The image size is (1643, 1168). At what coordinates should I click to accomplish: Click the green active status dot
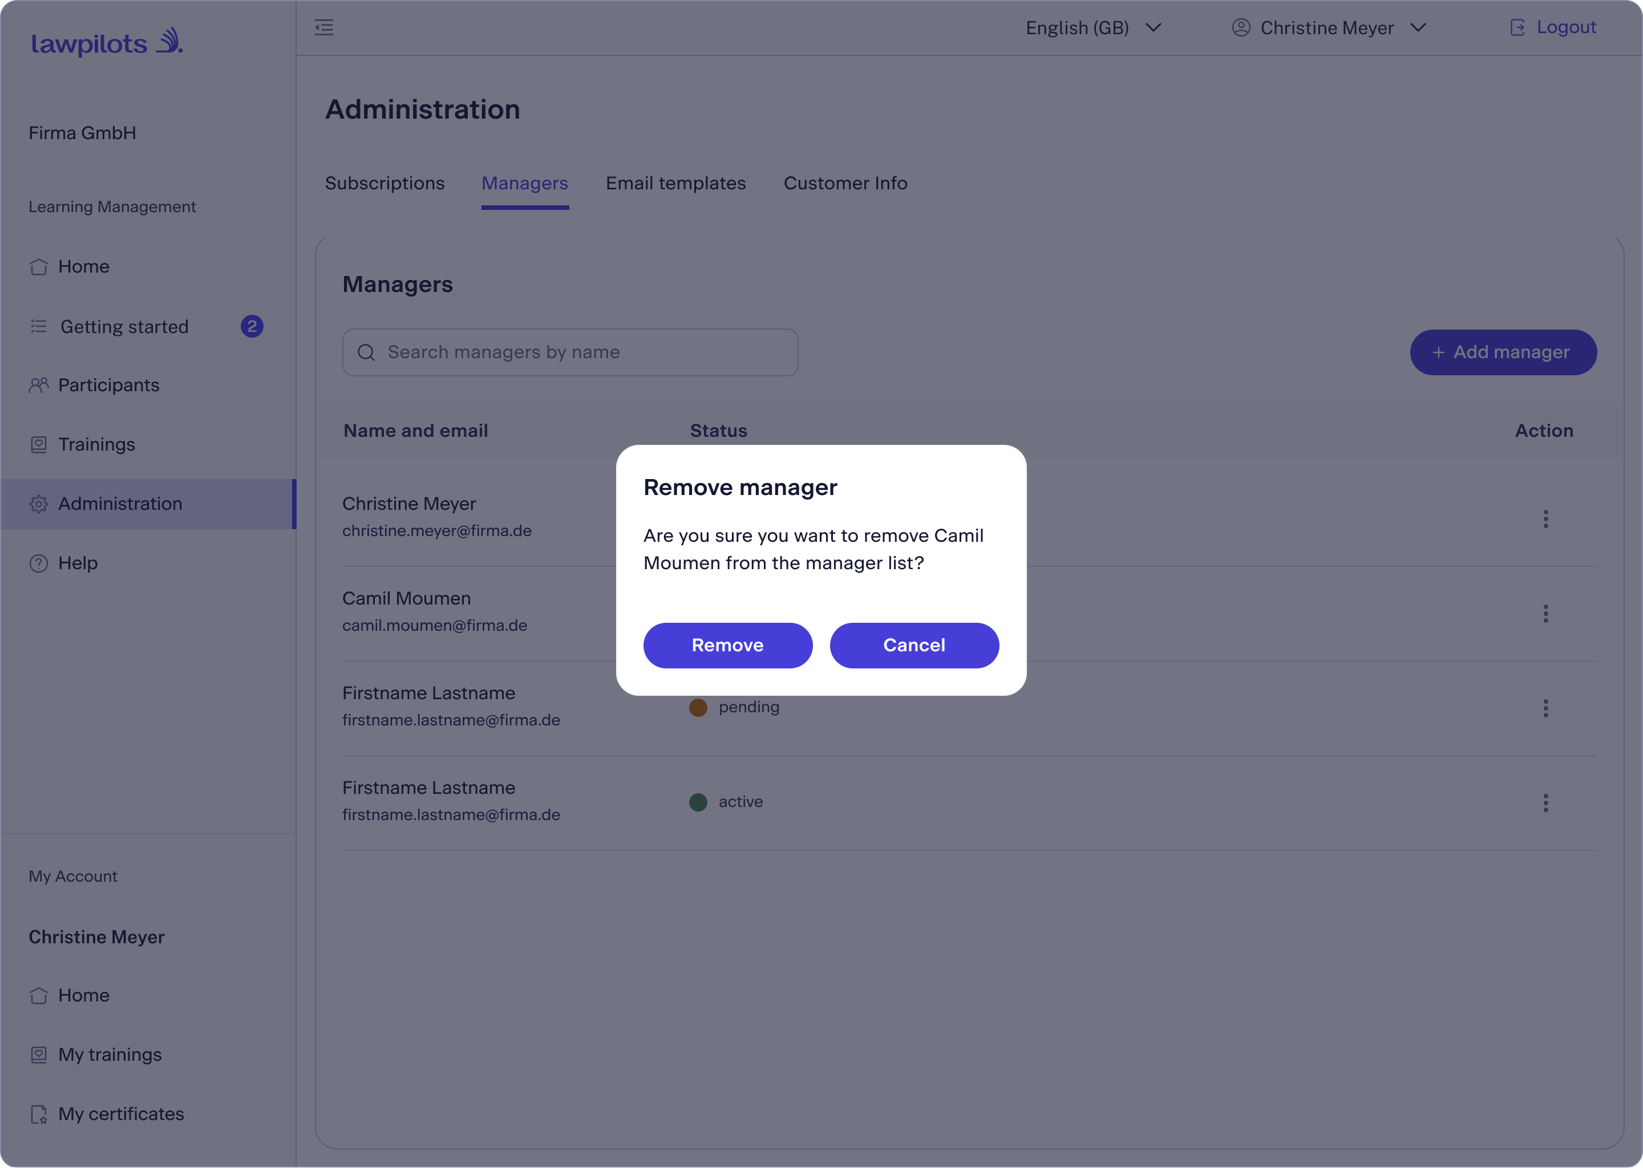[698, 802]
